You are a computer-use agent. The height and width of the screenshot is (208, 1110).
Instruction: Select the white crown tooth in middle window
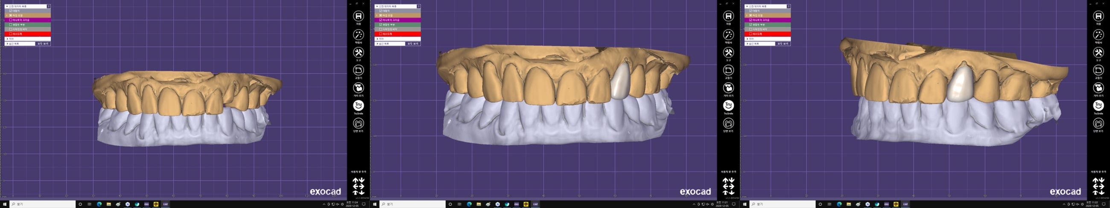pos(621,81)
